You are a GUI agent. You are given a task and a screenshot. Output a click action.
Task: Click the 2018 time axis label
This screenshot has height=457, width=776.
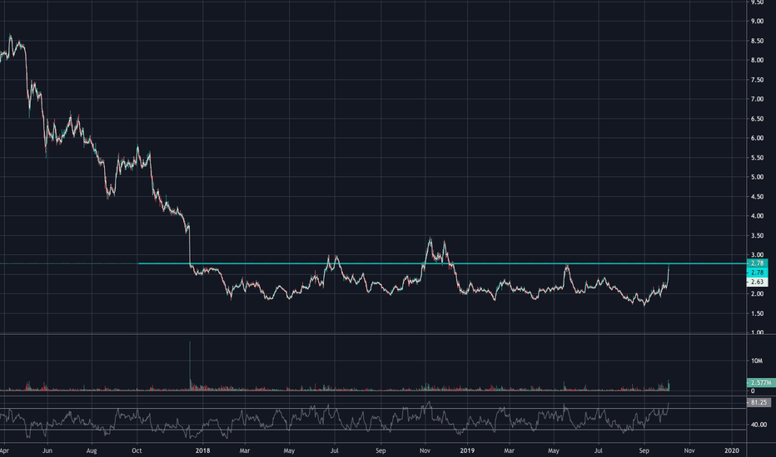click(x=203, y=450)
